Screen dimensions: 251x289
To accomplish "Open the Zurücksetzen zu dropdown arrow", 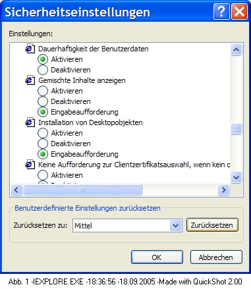I will coord(175,225).
